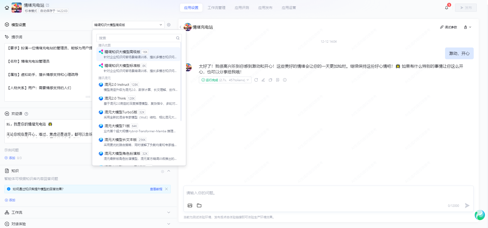Screen dimensions: 488x228
Task: Select 精调知识大模型高级版 16K model
Action: point(138,54)
